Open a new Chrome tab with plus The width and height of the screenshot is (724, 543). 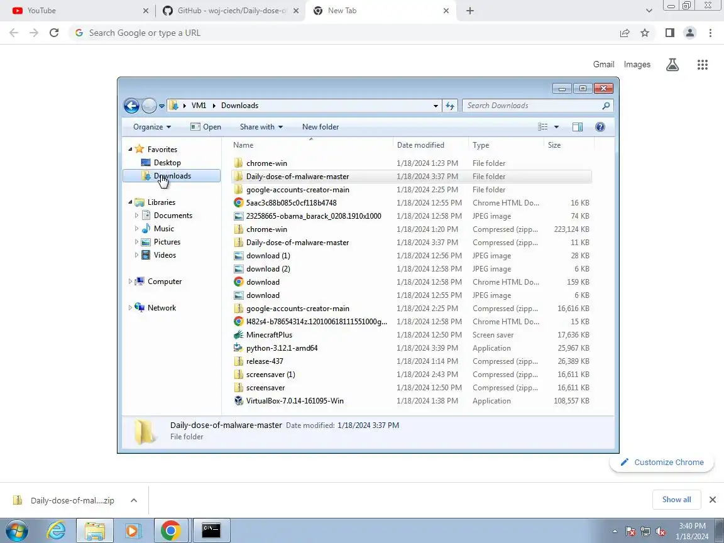[x=470, y=11]
